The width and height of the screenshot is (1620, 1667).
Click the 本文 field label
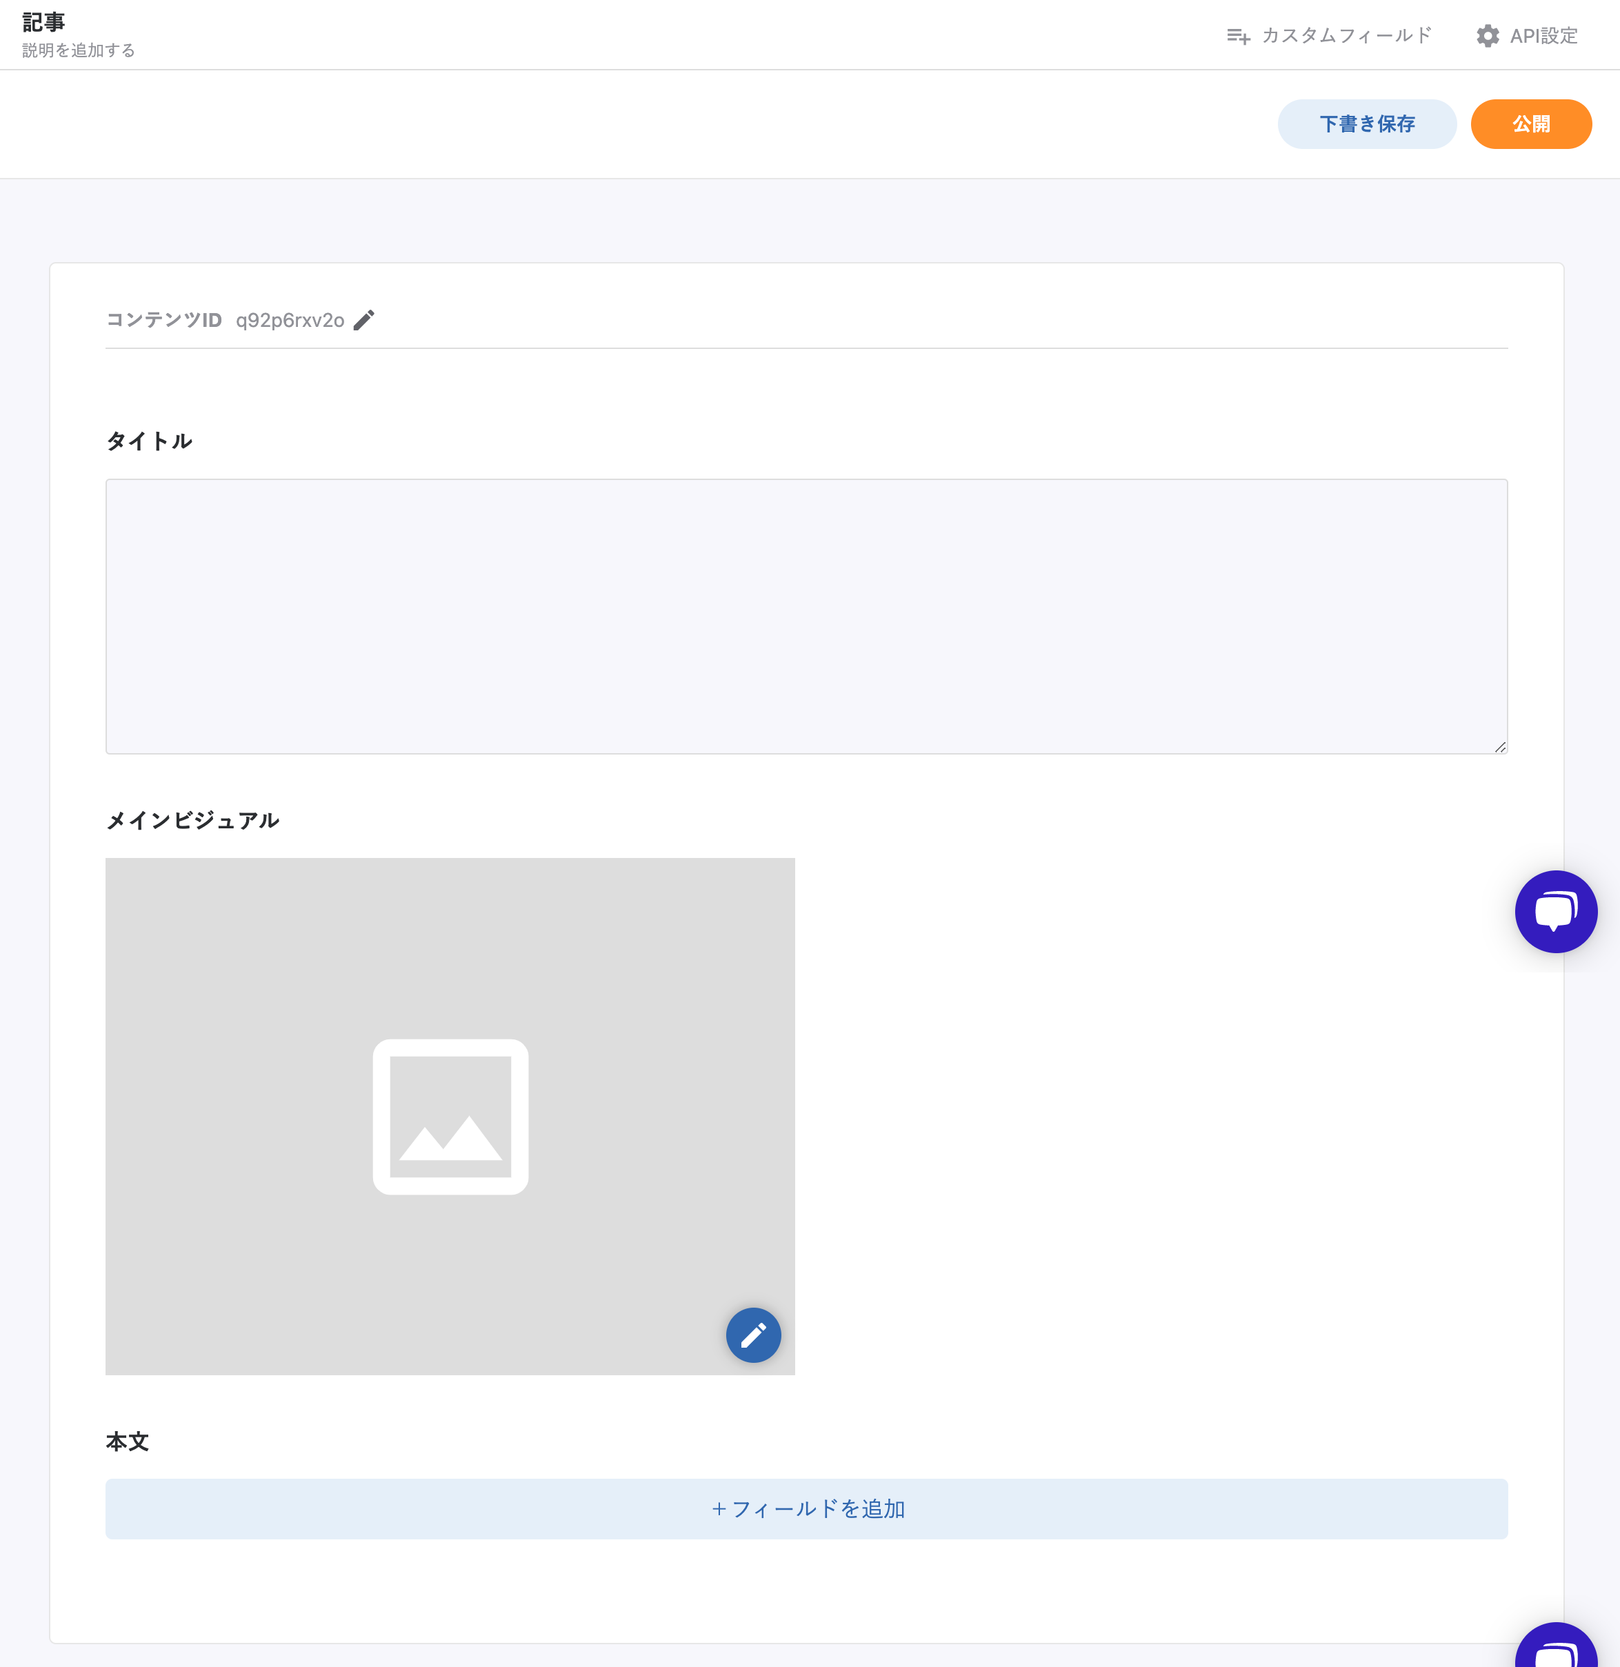[x=128, y=1441]
